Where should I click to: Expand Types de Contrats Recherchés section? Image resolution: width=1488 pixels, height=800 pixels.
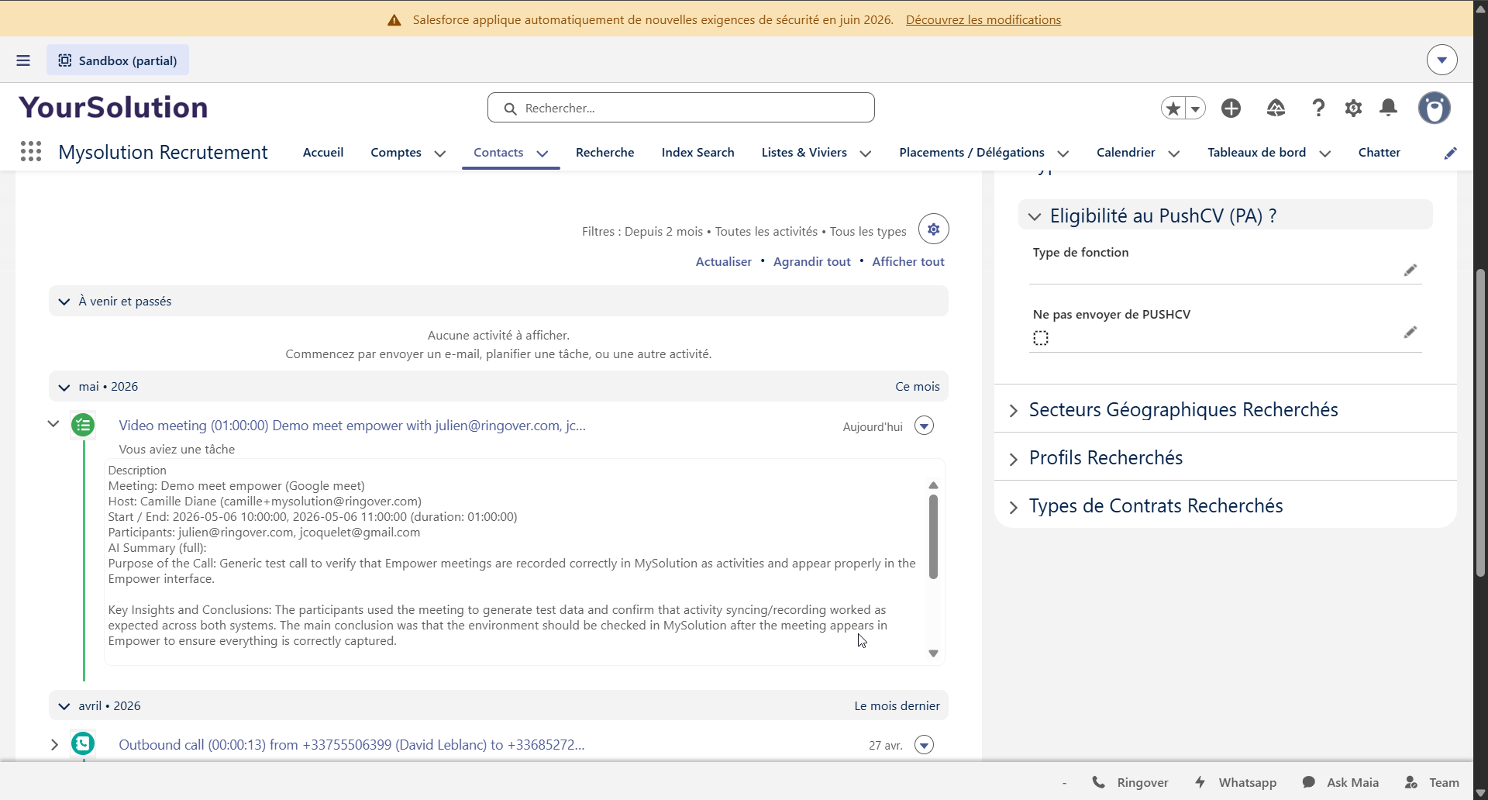coord(1013,507)
